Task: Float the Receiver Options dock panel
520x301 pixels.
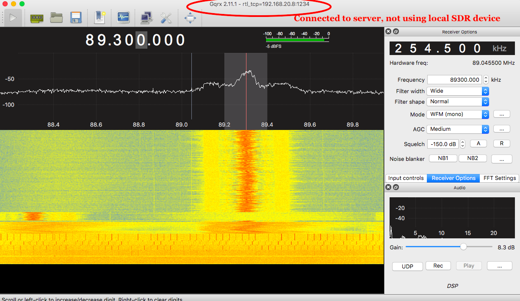Action: click(396, 32)
